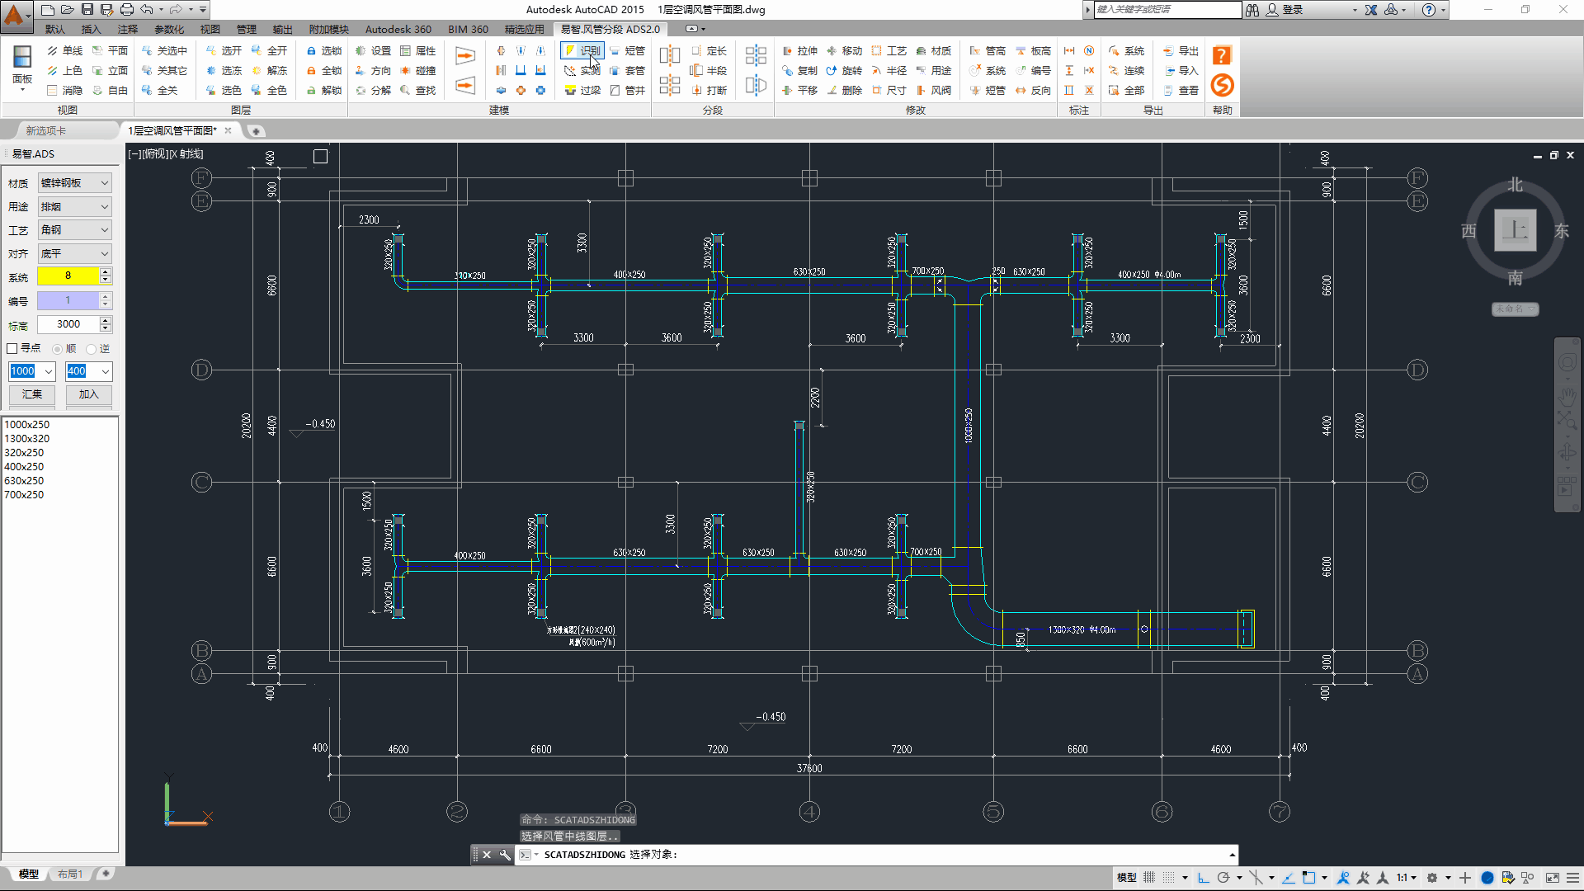Click the 碰撞 (collision check) tool
Viewport: 1584px width, 891px height.
[x=417, y=71]
